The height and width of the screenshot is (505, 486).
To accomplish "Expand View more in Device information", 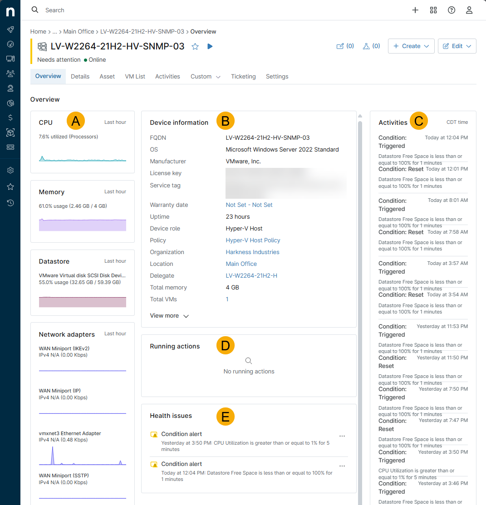I will coord(169,316).
